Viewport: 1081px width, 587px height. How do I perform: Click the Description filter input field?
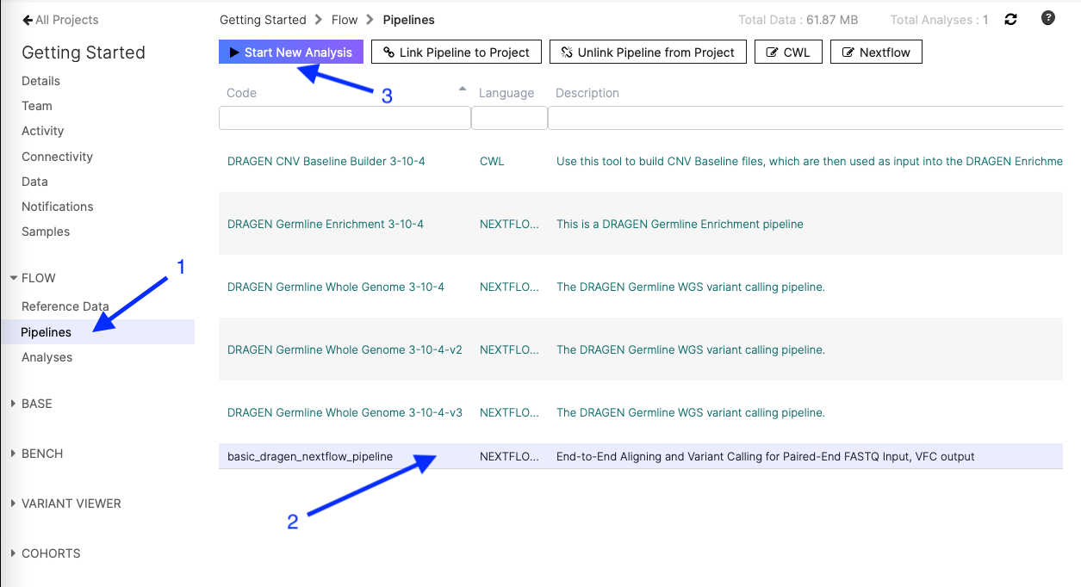tap(805, 118)
